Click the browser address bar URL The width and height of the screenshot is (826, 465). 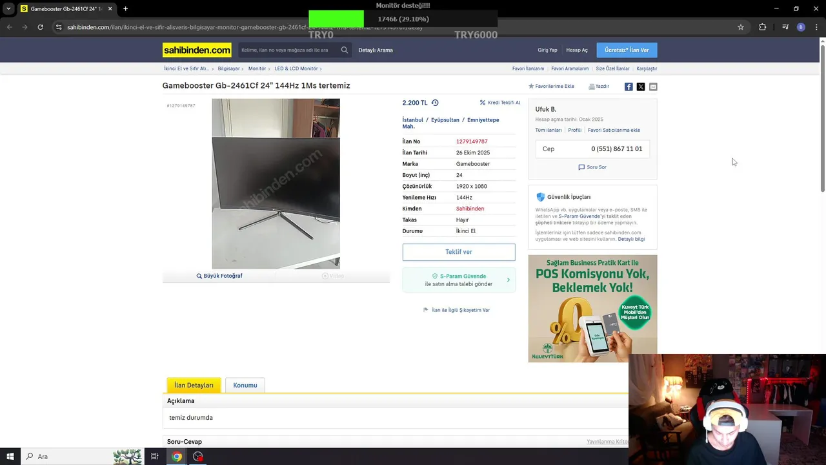pyautogui.click(x=245, y=27)
